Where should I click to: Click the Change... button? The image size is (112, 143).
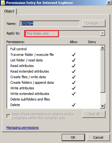pyautogui.click(x=94, y=23)
